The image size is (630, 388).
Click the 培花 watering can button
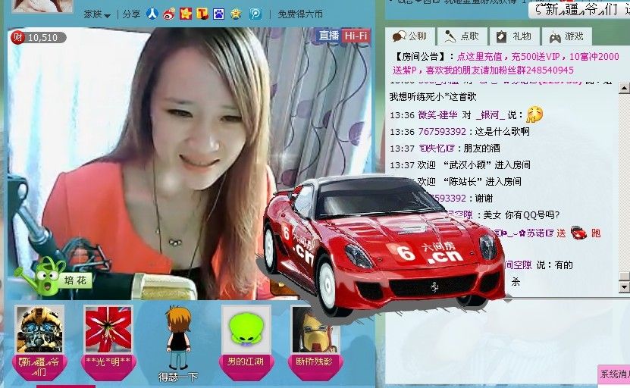pyautogui.click(x=53, y=277)
